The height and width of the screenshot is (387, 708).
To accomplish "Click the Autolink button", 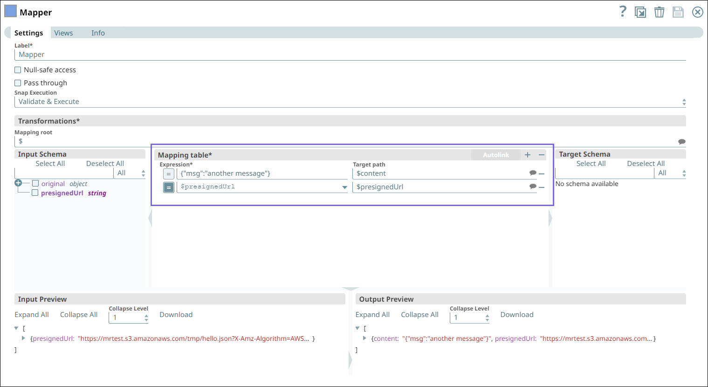I will click(x=495, y=155).
